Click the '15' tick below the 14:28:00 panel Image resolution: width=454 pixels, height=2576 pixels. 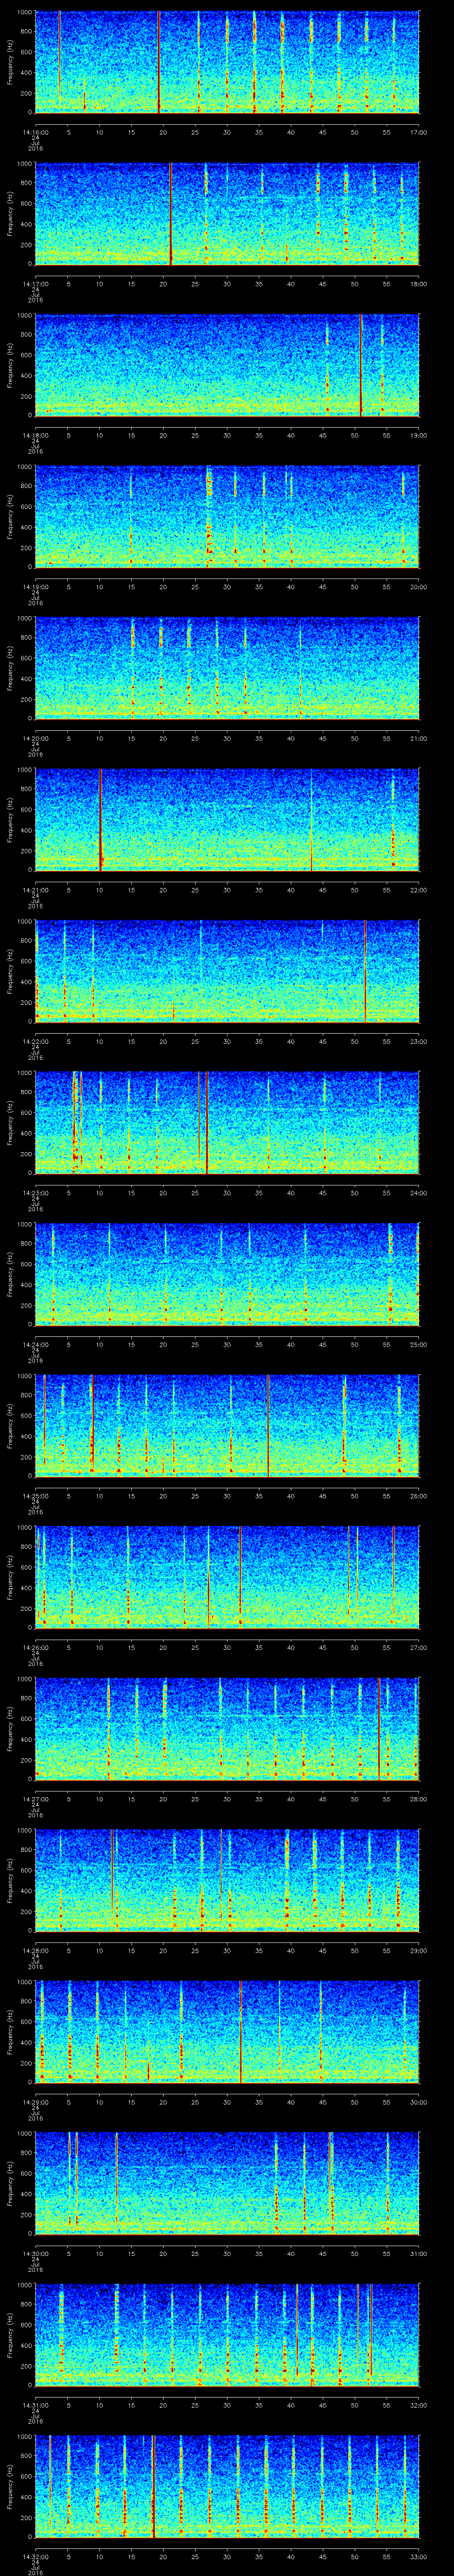[x=131, y=1950]
